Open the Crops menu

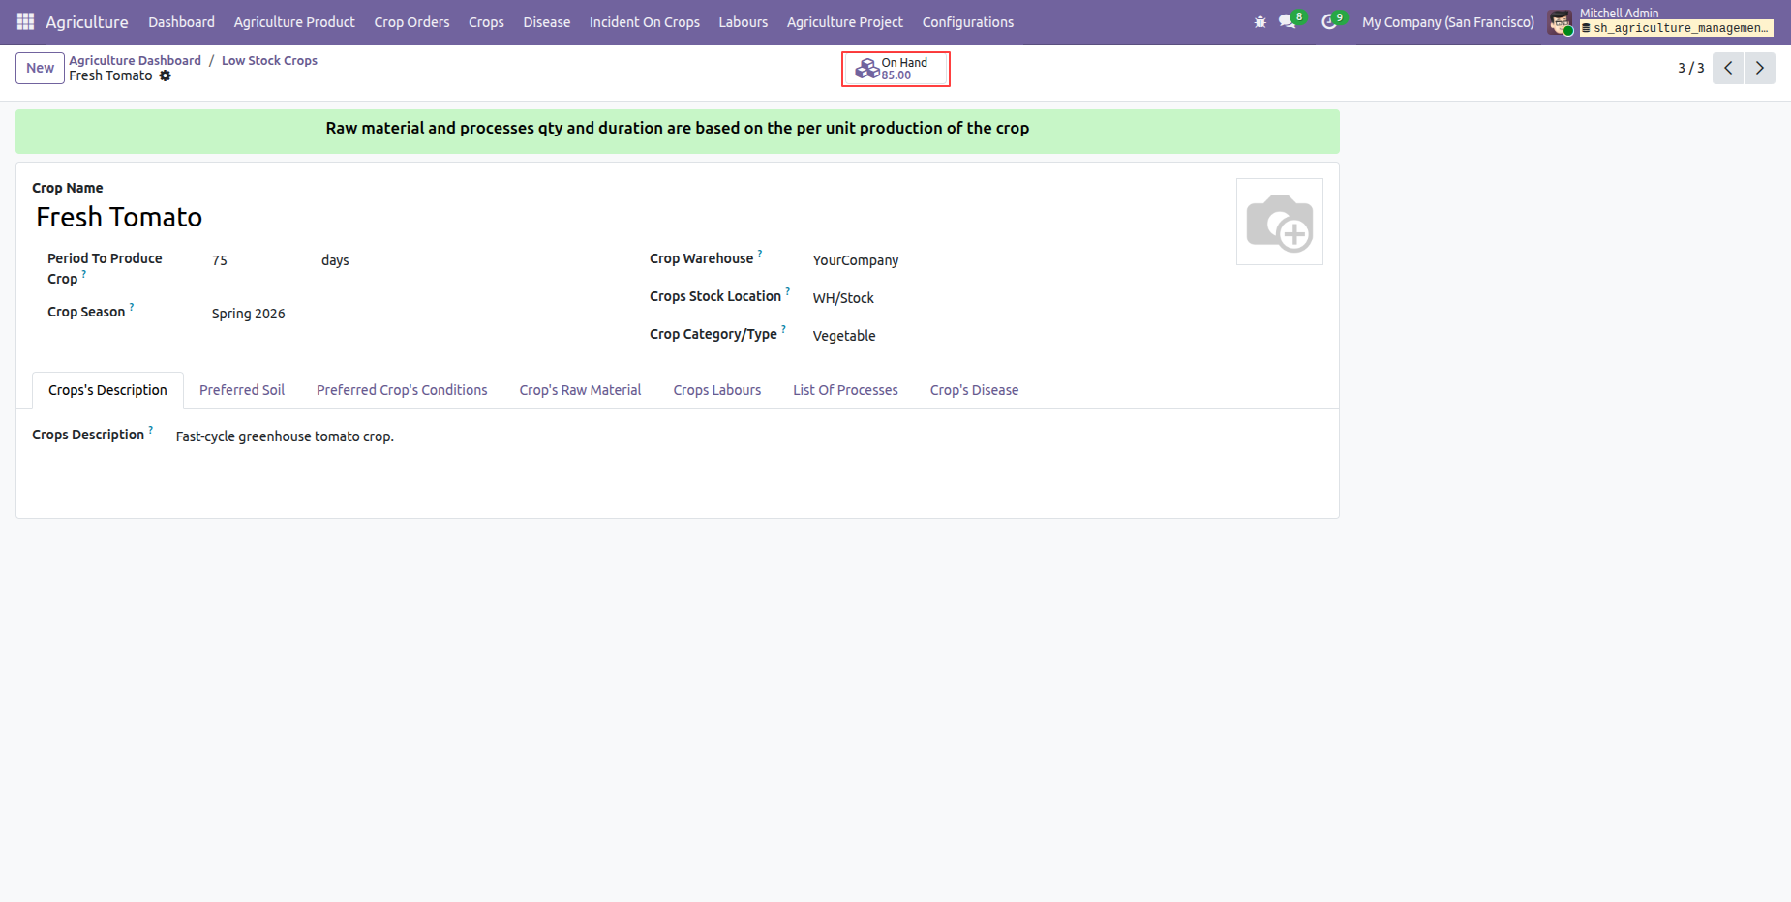click(x=486, y=21)
